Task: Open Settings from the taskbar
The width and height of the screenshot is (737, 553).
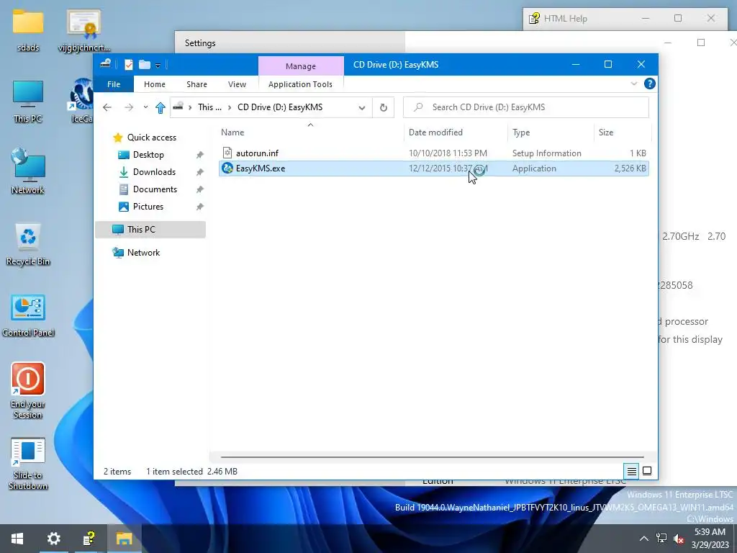Action: 53,539
